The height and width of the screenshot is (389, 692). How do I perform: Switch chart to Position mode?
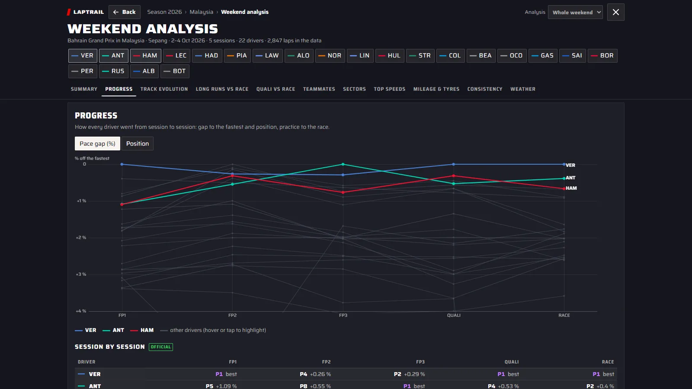pos(138,143)
